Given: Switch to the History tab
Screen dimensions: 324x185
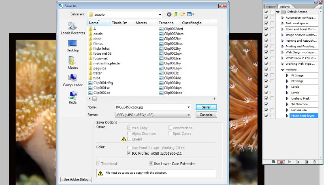Looking at the screenshot, I should 271,6.
